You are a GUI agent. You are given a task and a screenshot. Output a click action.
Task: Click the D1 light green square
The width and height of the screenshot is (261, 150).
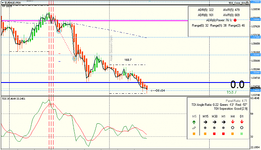242,134
